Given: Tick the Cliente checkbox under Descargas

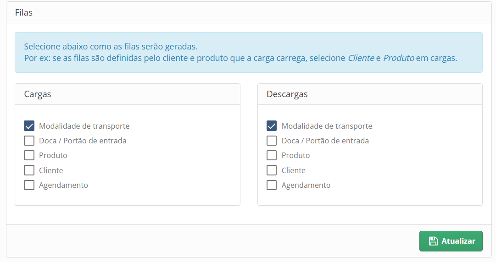Looking at the screenshot, I should 272,170.
